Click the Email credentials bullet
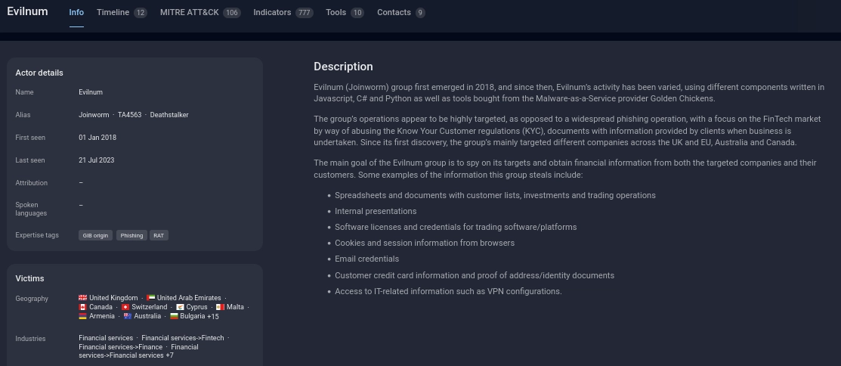 pyautogui.click(x=367, y=259)
